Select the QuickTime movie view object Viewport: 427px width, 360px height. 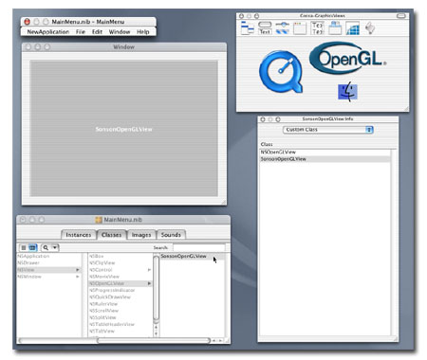pos(281,72)
